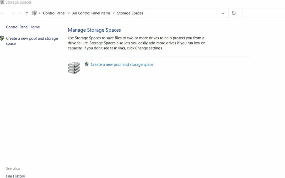285x178 pixels.
Task: Click inside the search box
Action: pos(264,13)
